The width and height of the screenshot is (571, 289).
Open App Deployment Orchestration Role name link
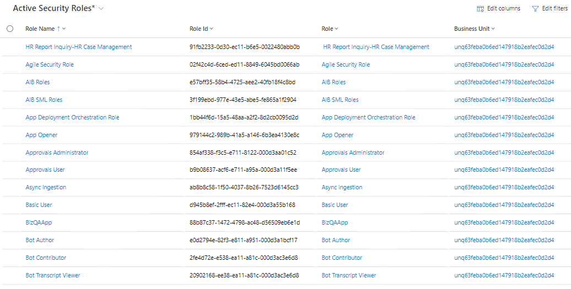point(72,117)
